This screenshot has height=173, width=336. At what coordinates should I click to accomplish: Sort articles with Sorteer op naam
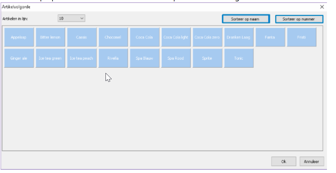click(x=246, y=19)
